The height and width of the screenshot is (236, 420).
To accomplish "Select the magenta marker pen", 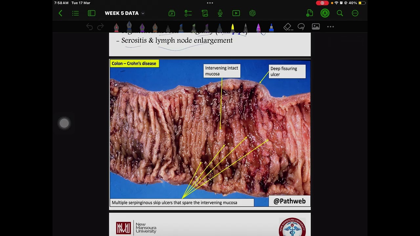I will [x=258, y=28].
